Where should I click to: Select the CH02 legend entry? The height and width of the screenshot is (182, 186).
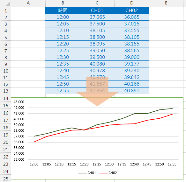tap(108, 173)
